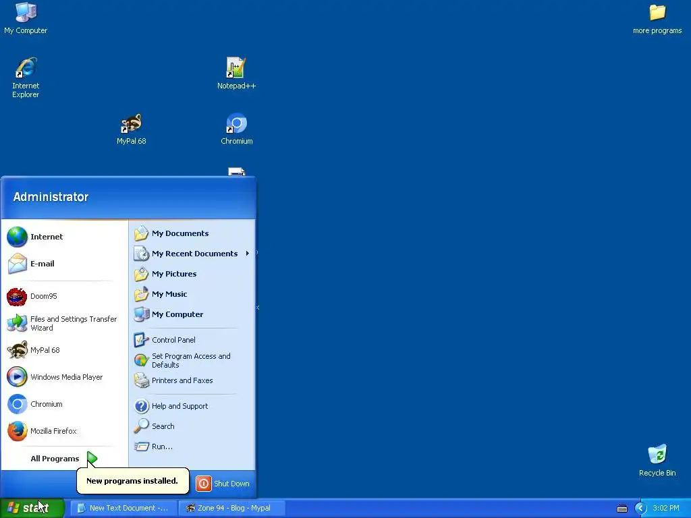The image size is (691, 518).
Task: Launch MyPal 68 desktop shortcut
Action: [x=132, y=129]
